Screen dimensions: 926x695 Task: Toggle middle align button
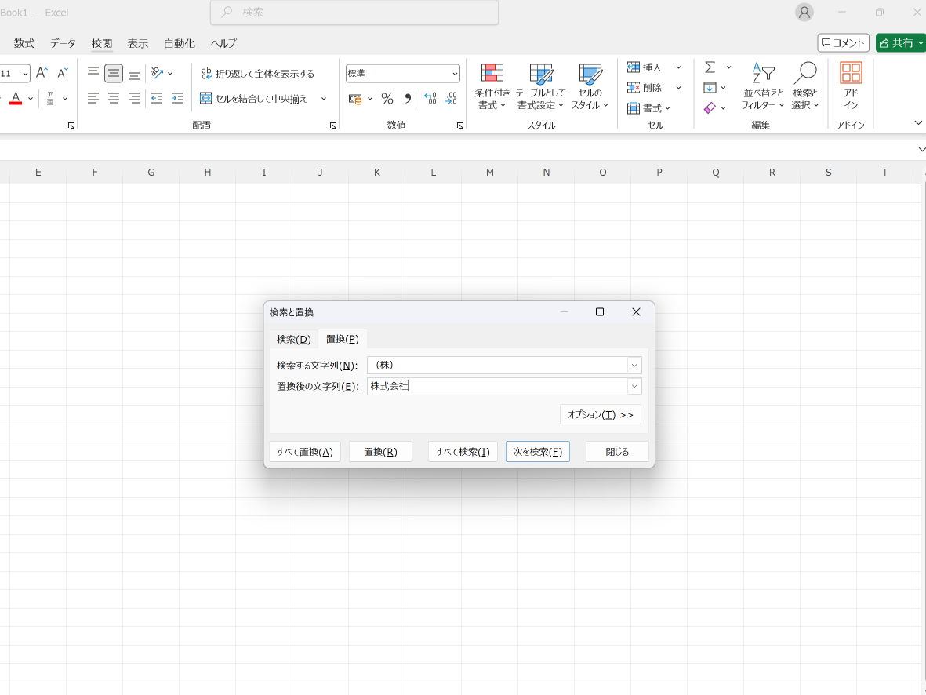114,73
